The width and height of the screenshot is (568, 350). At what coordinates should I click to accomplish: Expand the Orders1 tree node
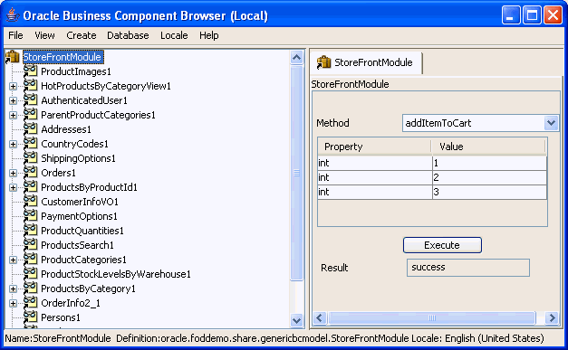(13, 173)
